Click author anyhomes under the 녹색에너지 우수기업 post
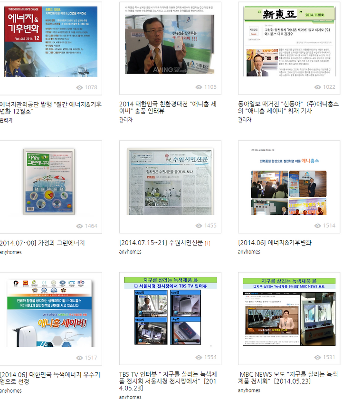This screenshot has width=342, height=399. (x=10, y=391)
